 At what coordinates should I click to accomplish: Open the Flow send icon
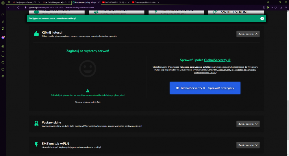(x=272, y=7)
